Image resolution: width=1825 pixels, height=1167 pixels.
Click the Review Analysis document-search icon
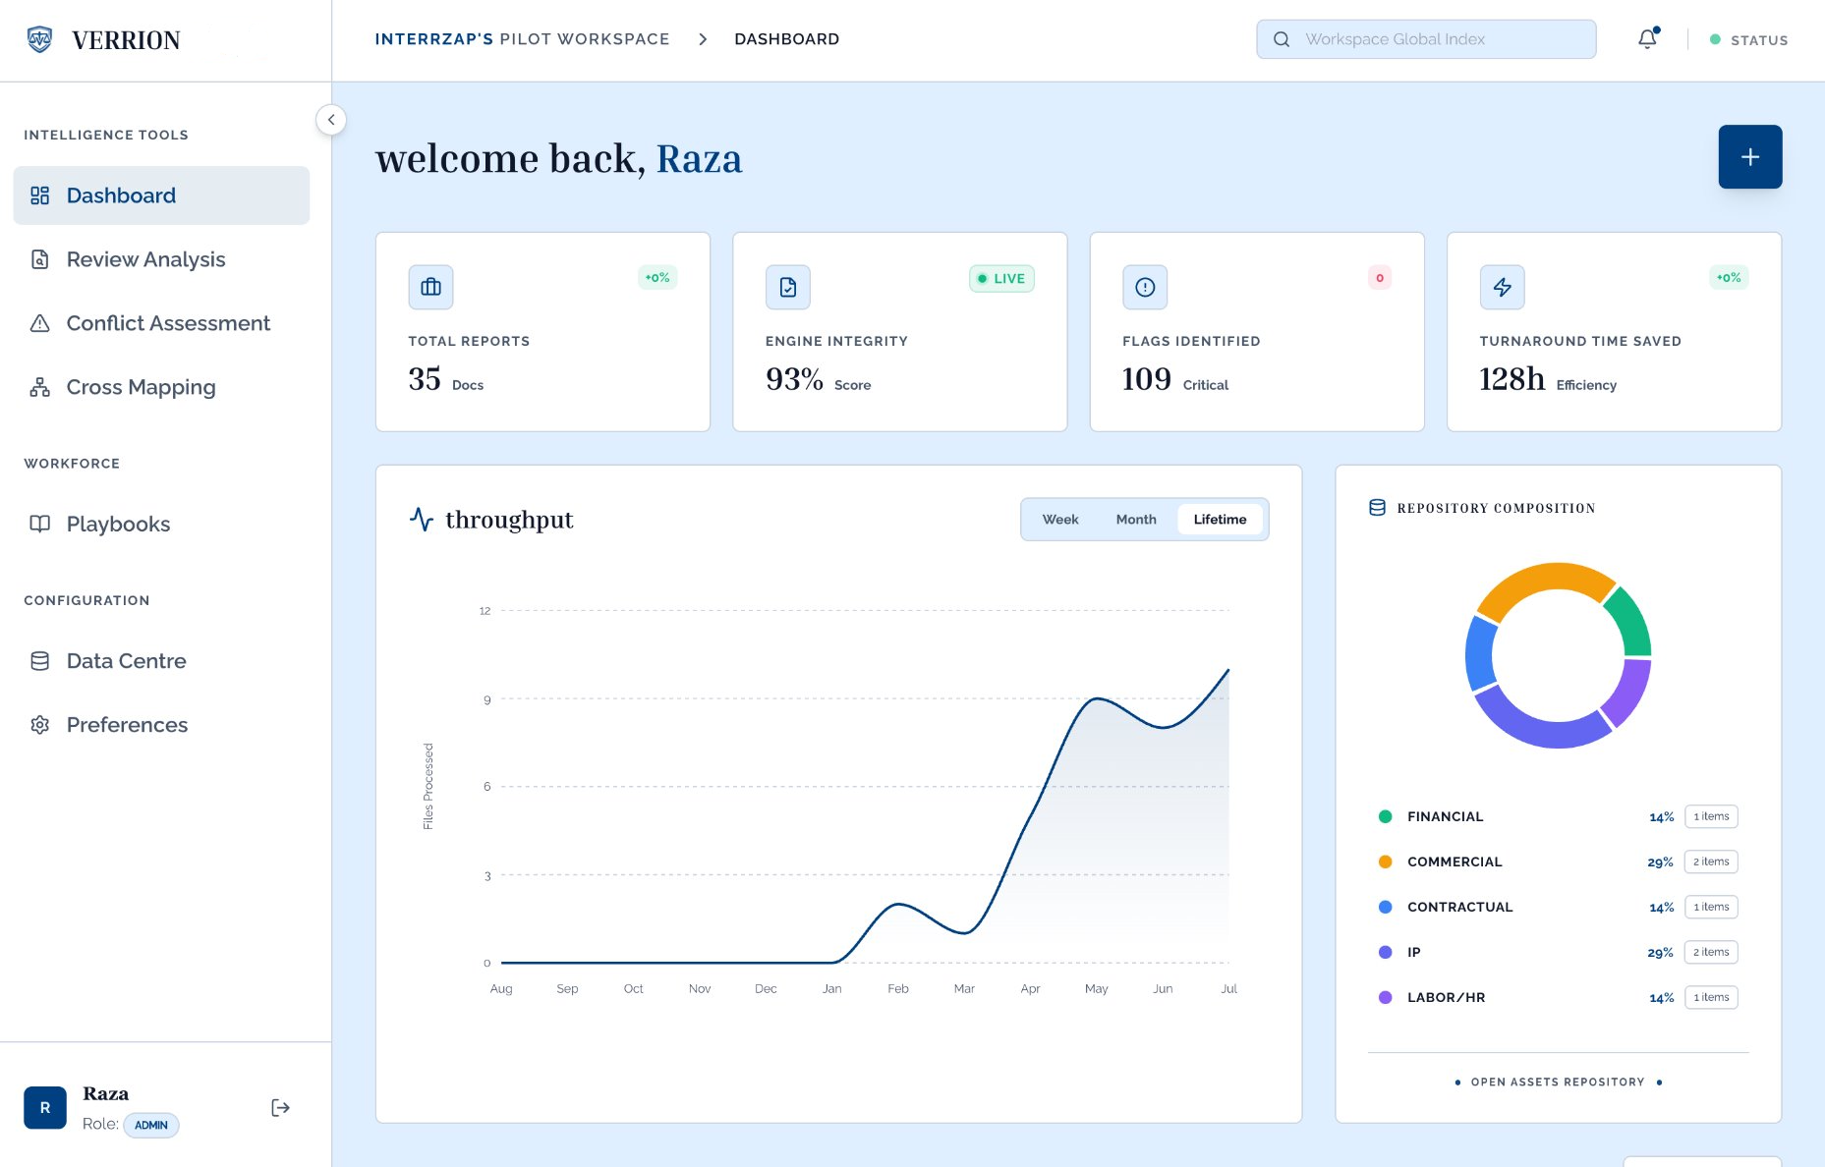[x=39, y=259]
